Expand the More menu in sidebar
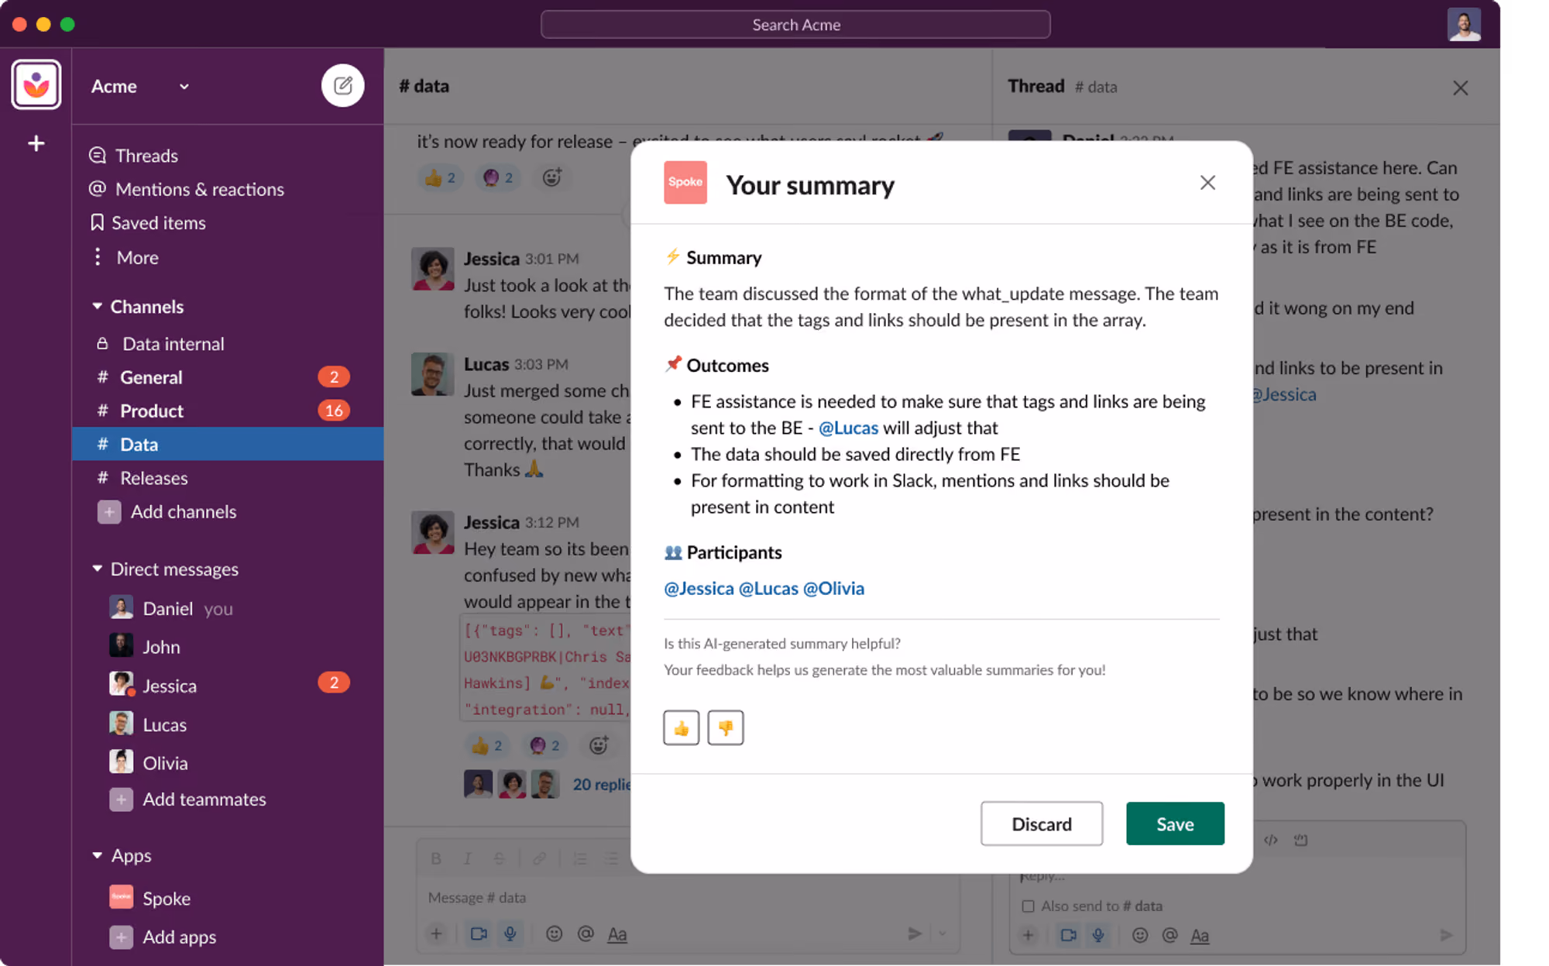 pyautogui.click(x=124, y=257)
